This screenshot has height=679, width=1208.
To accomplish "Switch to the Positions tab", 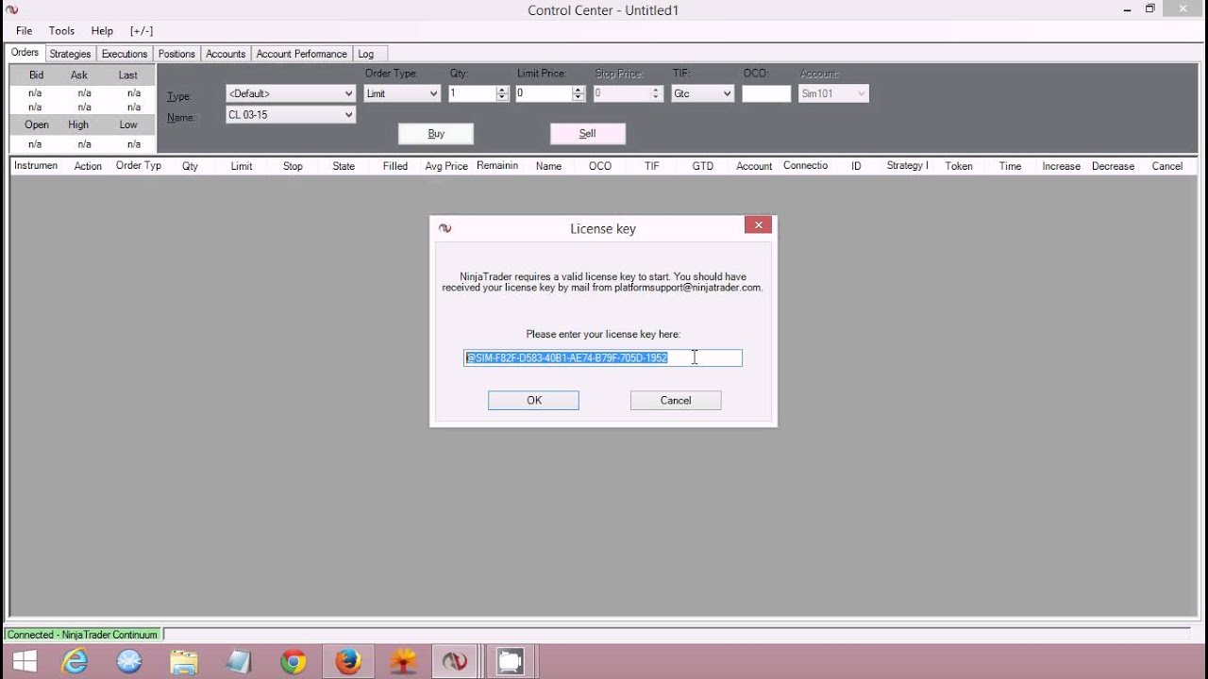I will 176,54.
